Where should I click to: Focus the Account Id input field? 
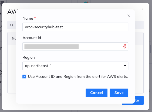point(75,47)
